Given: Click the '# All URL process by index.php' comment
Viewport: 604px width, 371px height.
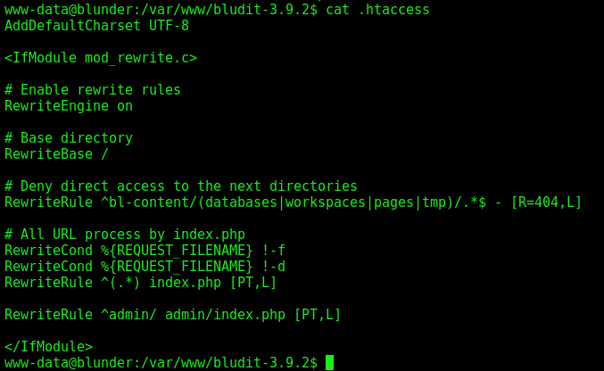Looking at the screenshot, I should (x=125, y=235).
